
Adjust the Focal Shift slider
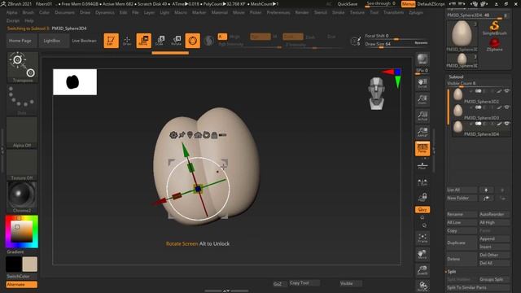click(396, 36)
